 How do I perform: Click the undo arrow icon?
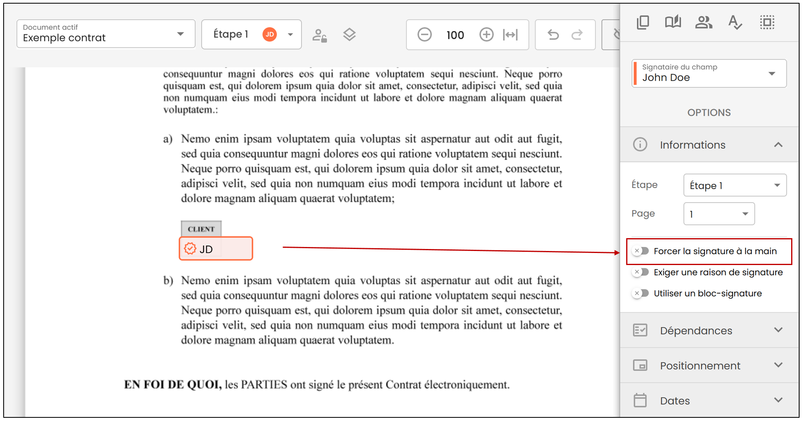(x=553, y=35)
